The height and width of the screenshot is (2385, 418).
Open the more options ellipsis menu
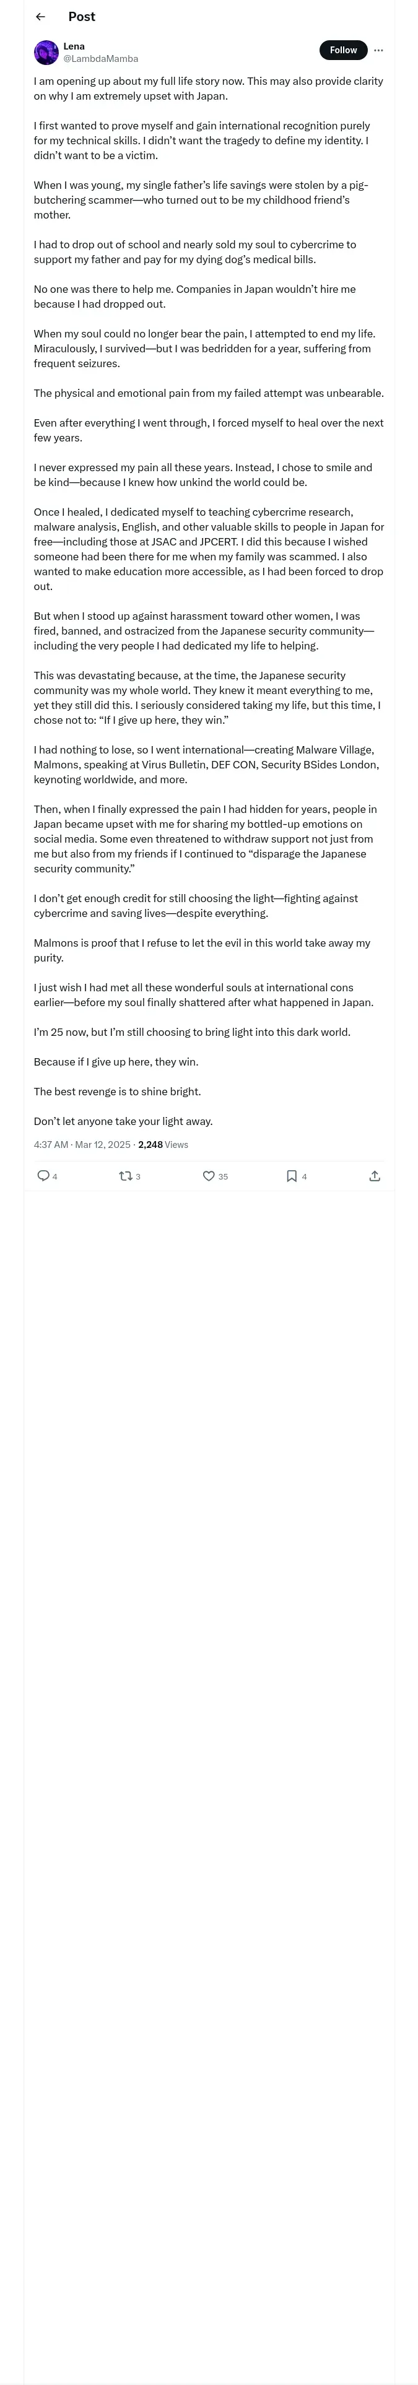(x=378, y=50)
